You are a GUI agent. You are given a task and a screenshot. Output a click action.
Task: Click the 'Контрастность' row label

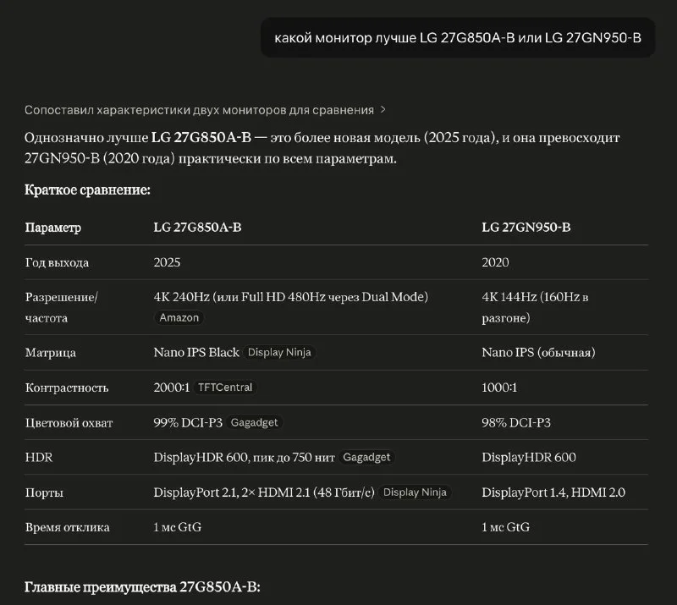coord(67,388)
